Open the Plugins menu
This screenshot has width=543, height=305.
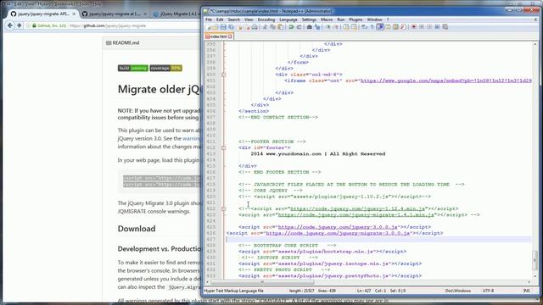click(x=355, y=19)
